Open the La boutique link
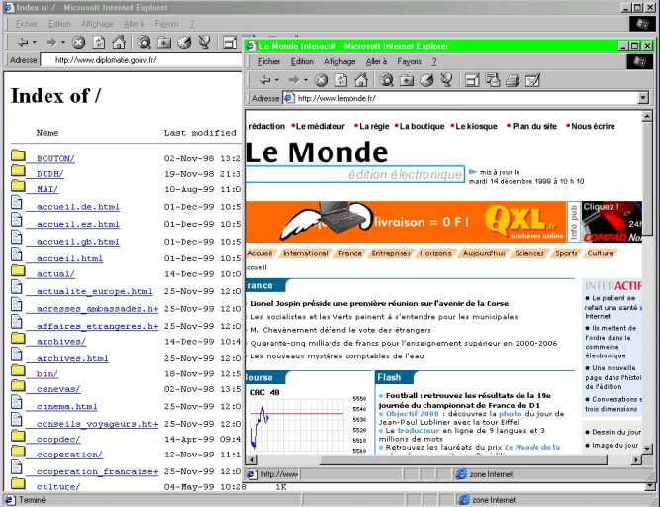 422,126
